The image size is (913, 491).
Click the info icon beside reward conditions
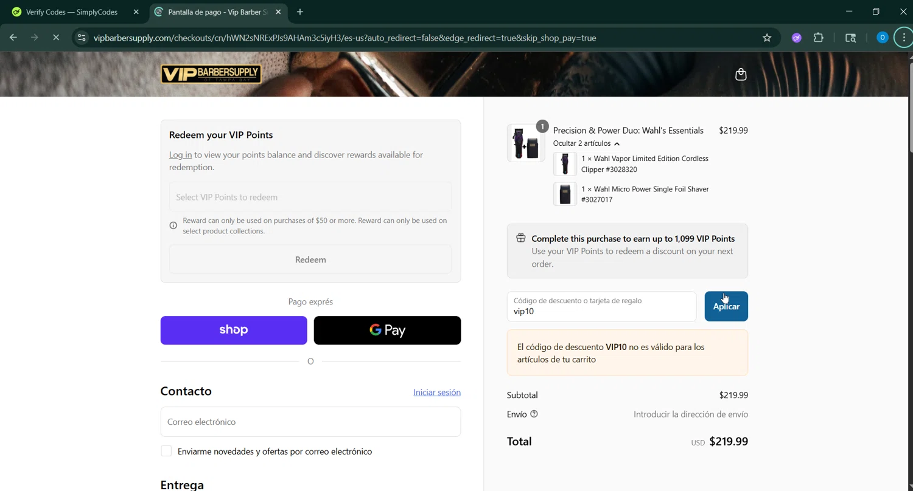tap(173, 225)
